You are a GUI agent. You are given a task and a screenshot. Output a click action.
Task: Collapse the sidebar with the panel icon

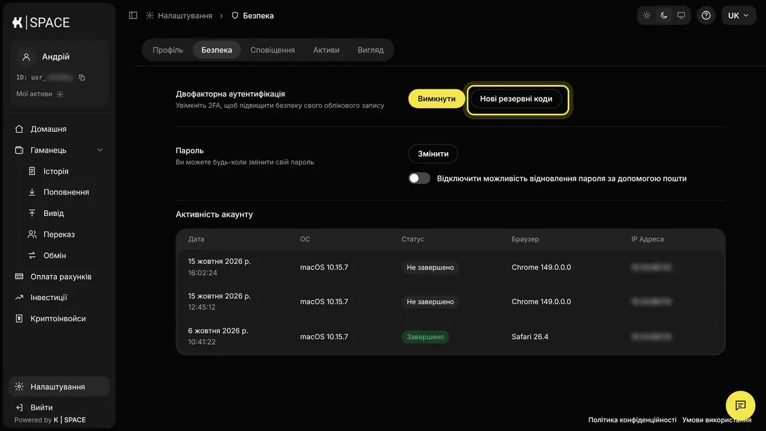click(x=133, y=16)
